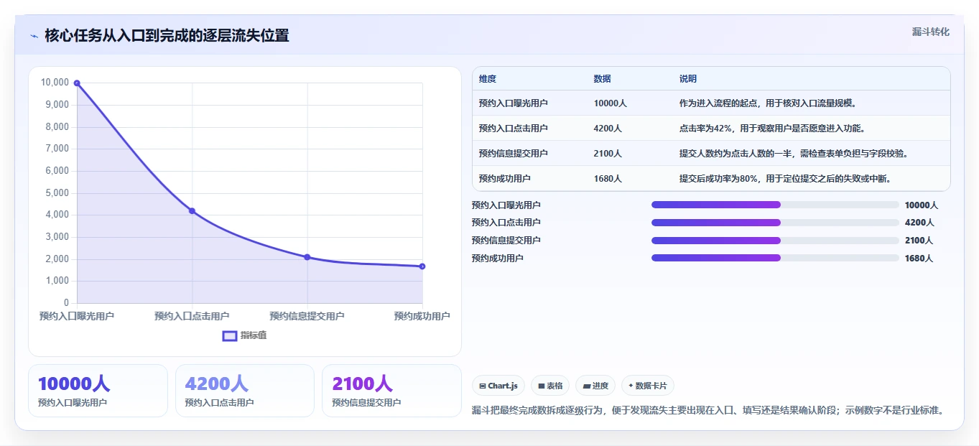Click the 预约信息提交用户 progress bar
The image size is (979, 446).
(775, 241)
